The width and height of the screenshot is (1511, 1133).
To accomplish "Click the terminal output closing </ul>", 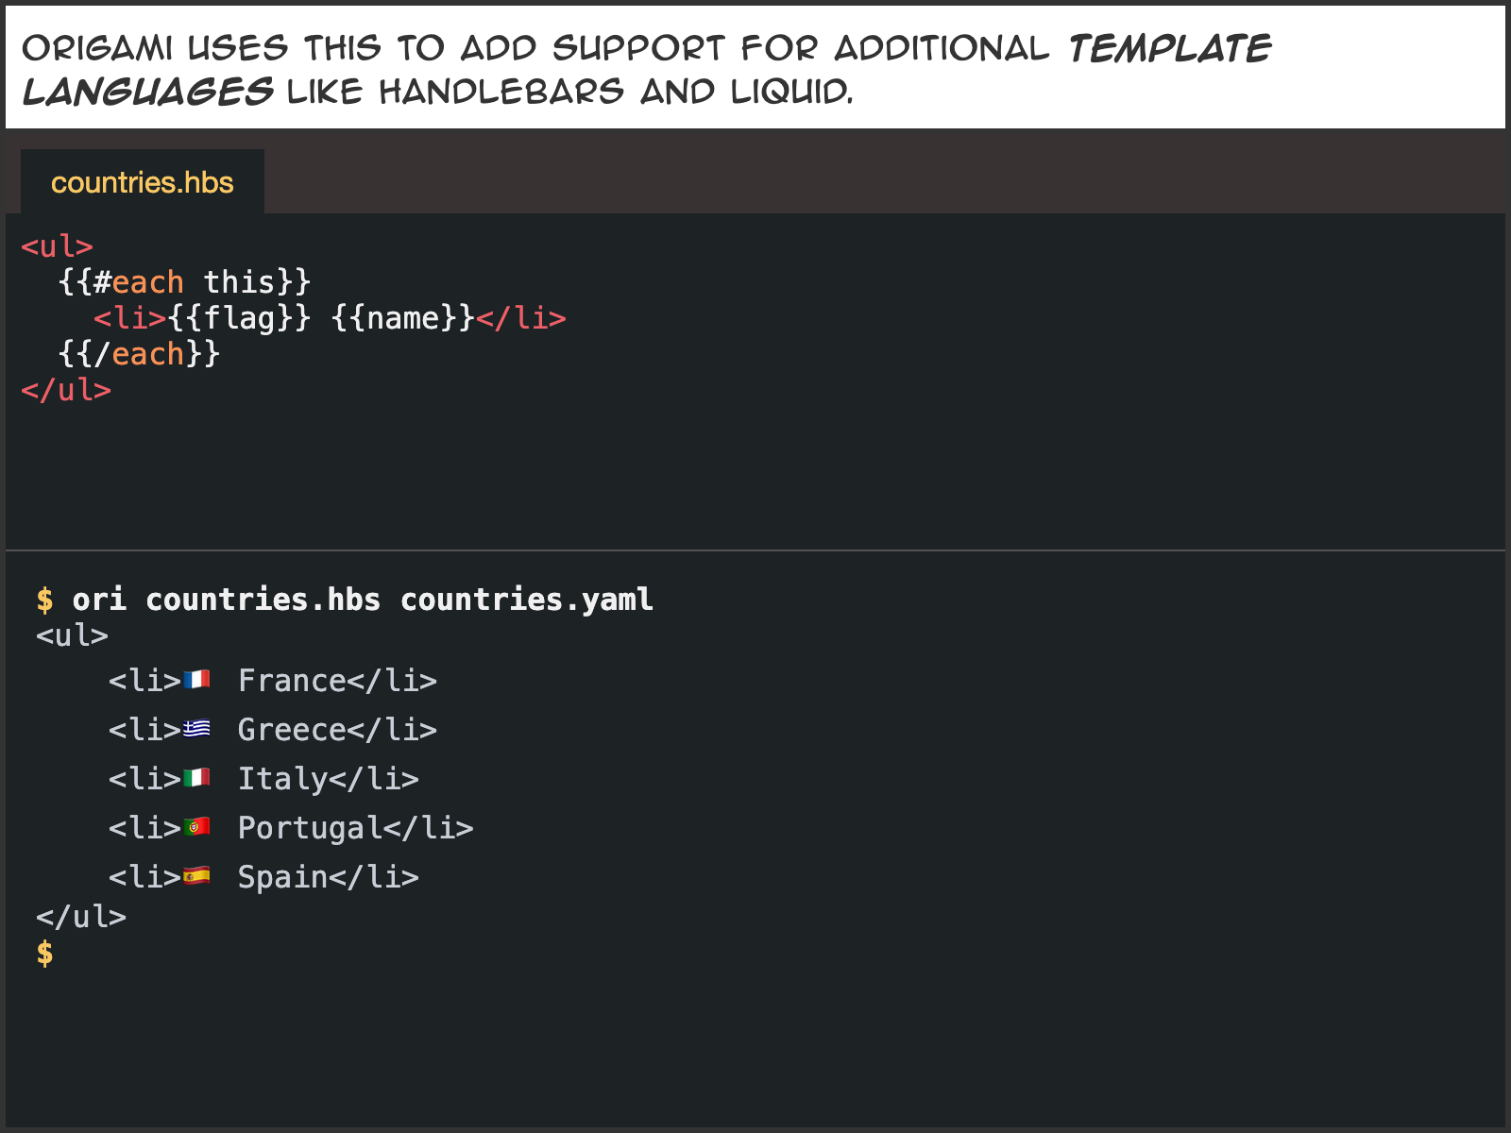I will coord(81,917).
